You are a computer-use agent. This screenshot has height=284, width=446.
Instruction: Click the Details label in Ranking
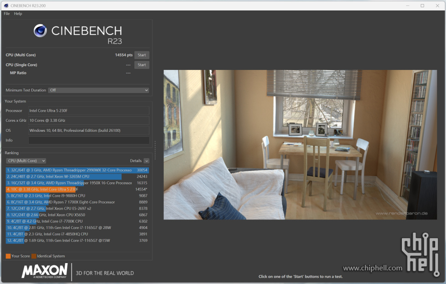point(136,161)
